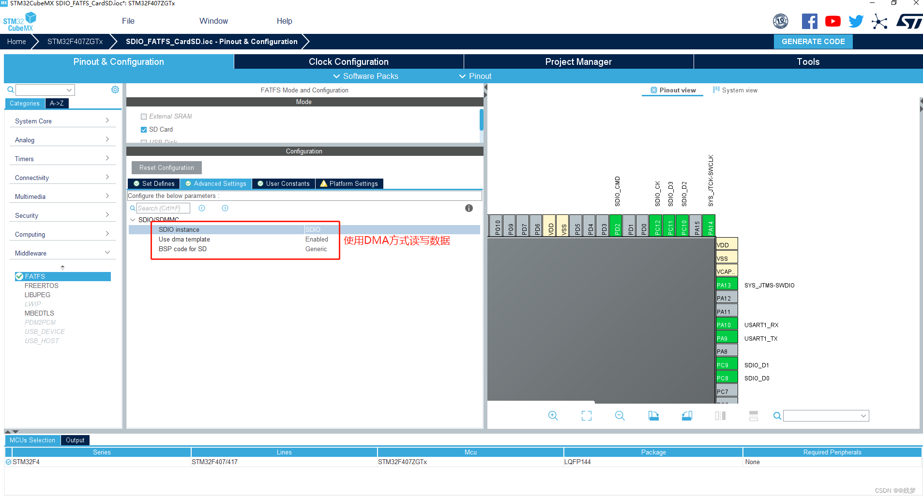Go to Home breadcrumb
This screenshot has height=498, width=923.
click(x=16, y=42)
